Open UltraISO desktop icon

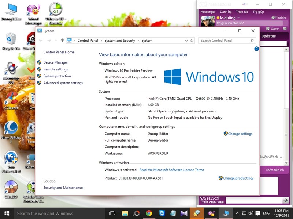[11, 189]
